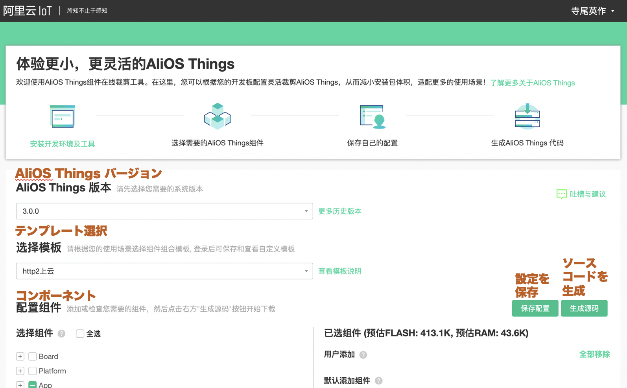Tick the Platform checkbox

pos(33,371)
